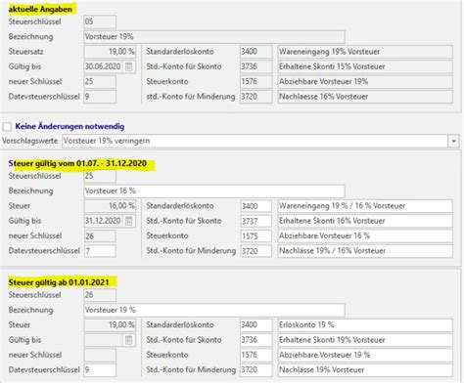Viewport: 464px width, 383px height.
Task: Open calendar for Gültig bis 30.06.2020
Action: tap(129, 66)
